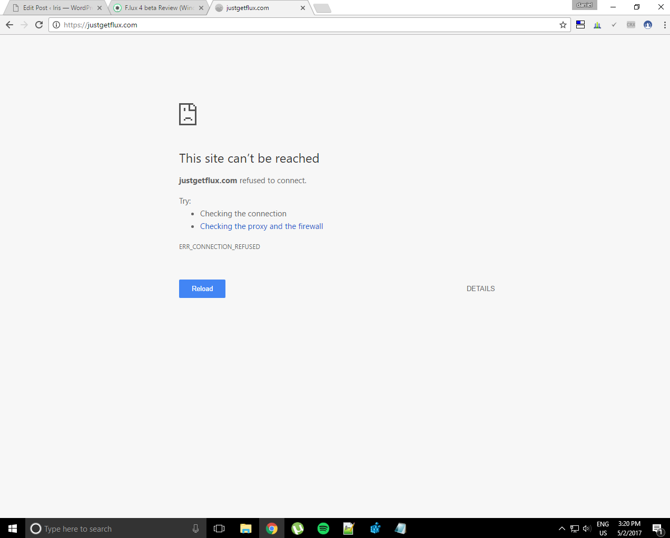Follow the Checking the proxy and the firewall link
Image resolution: width=670 pixels, height=538 pixels.
[x=262, y=226]
